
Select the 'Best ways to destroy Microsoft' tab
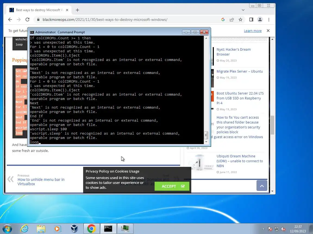(39, 10)
